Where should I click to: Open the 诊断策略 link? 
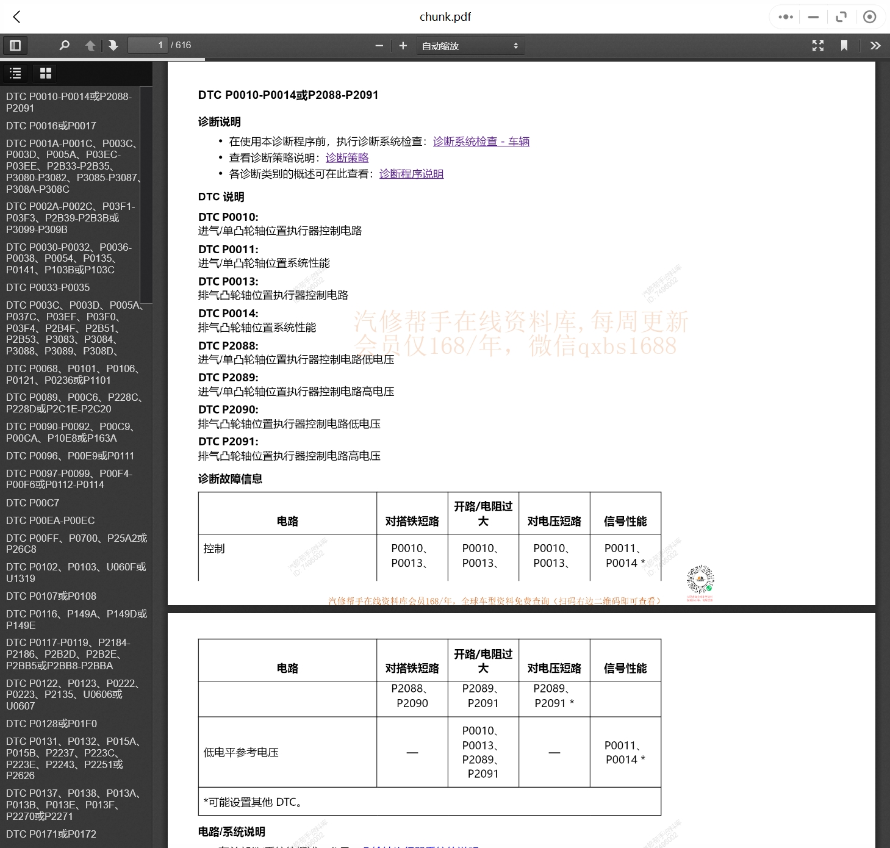[346, 157]
